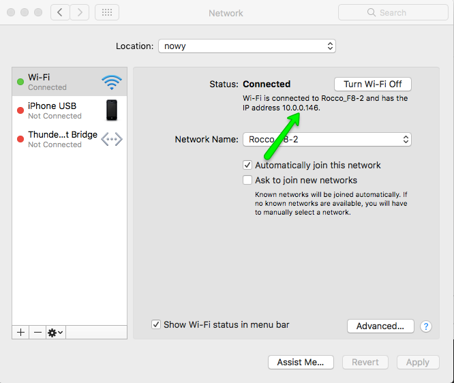The height and width of the screenshot is (383, 454).
Task: Click the Apply button
Action: 418,362
